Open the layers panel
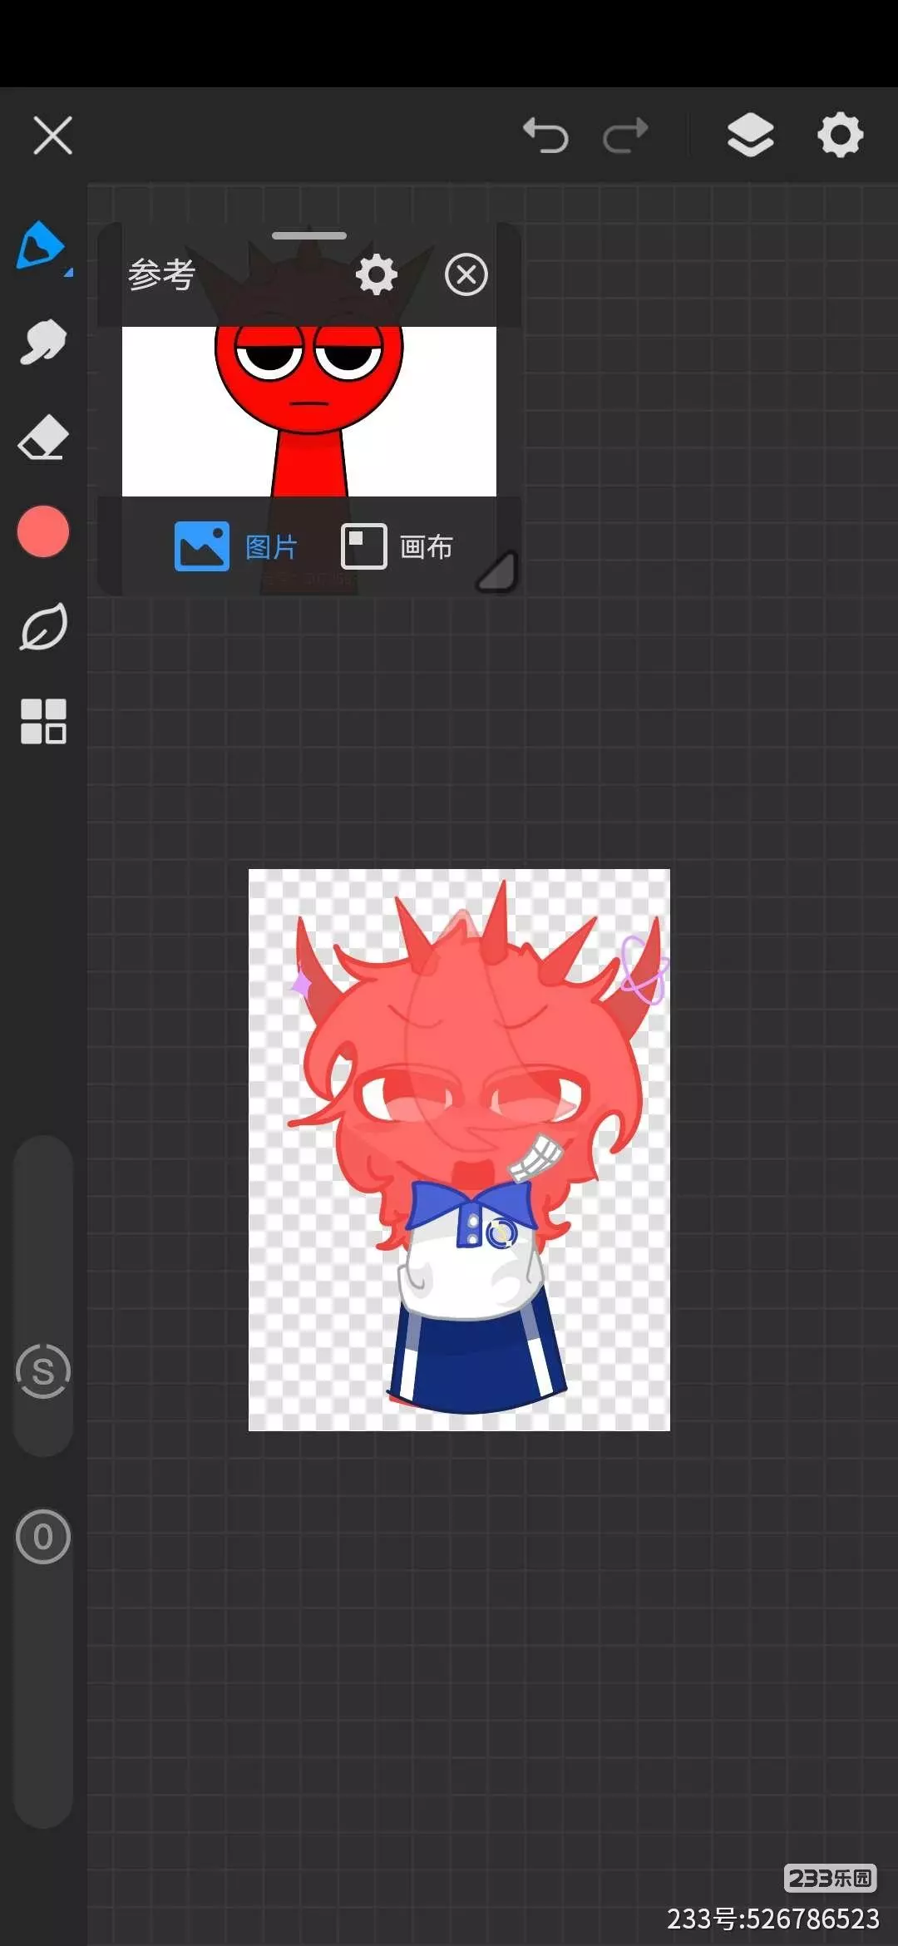The height and width of the screenshot is (1946, 898). coord(751,135)
